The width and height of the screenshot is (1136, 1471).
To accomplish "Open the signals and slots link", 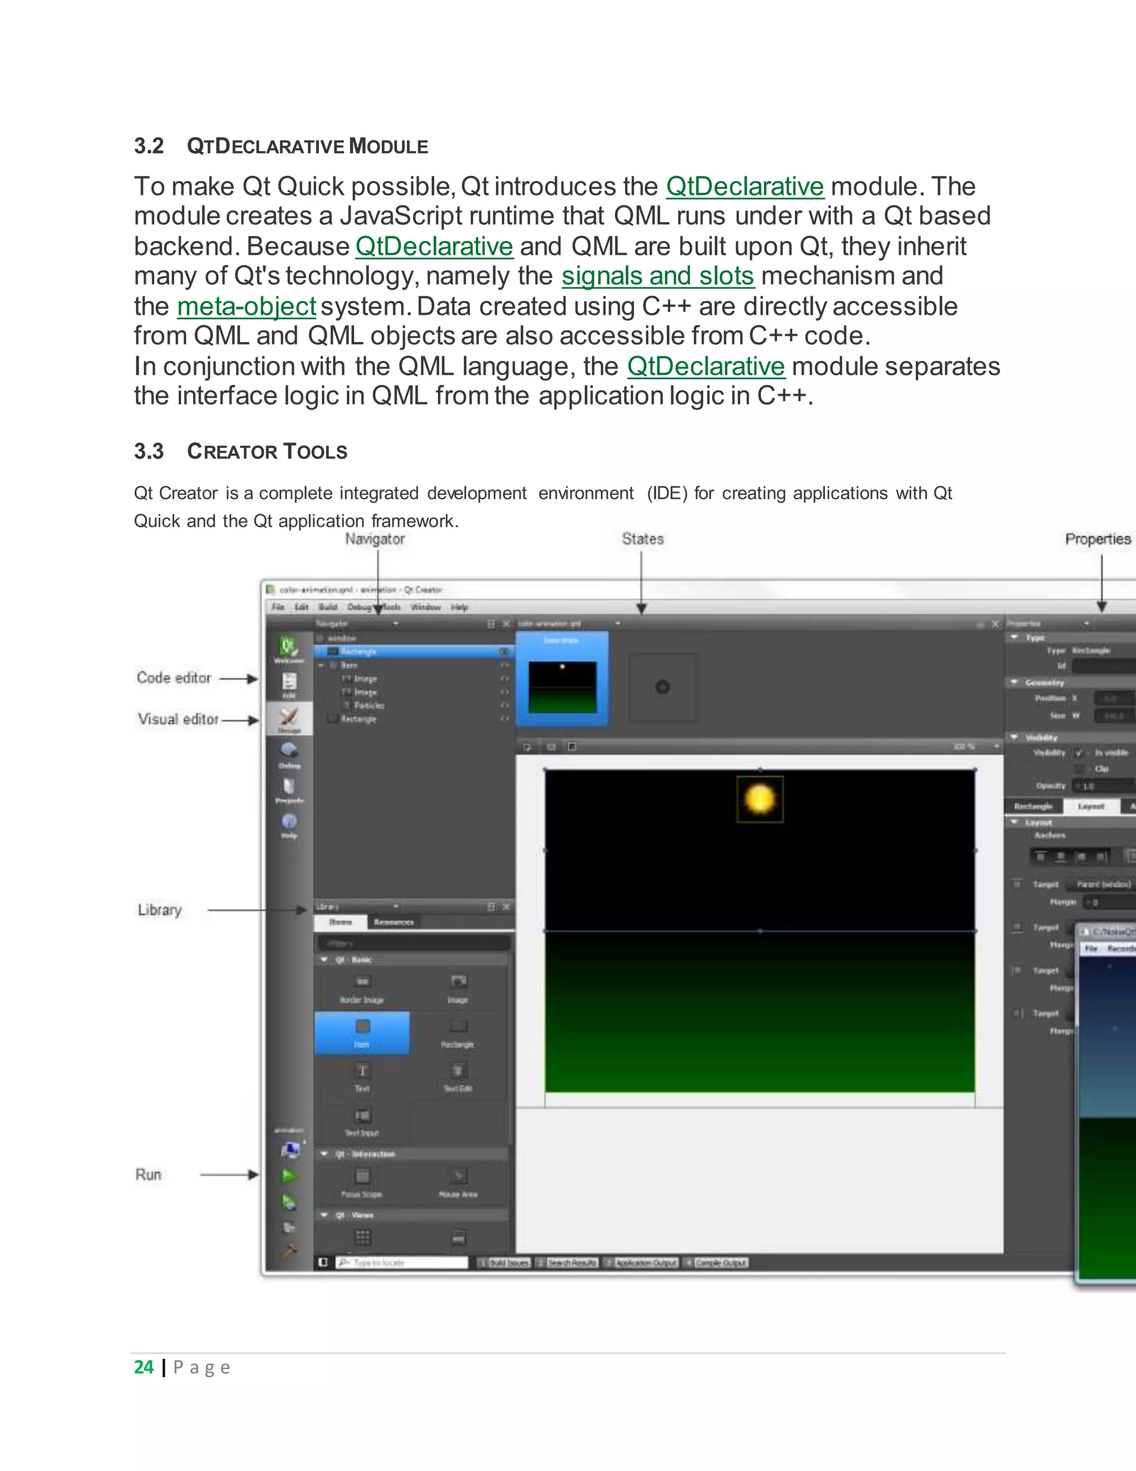I will pyautogui.click(x=657, y=276).
